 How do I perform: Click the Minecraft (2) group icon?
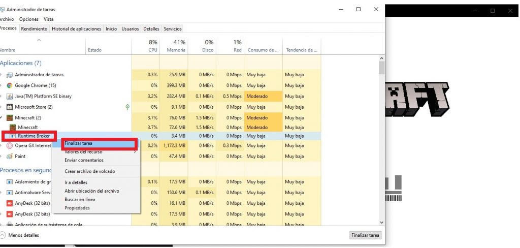coord(9,118)
